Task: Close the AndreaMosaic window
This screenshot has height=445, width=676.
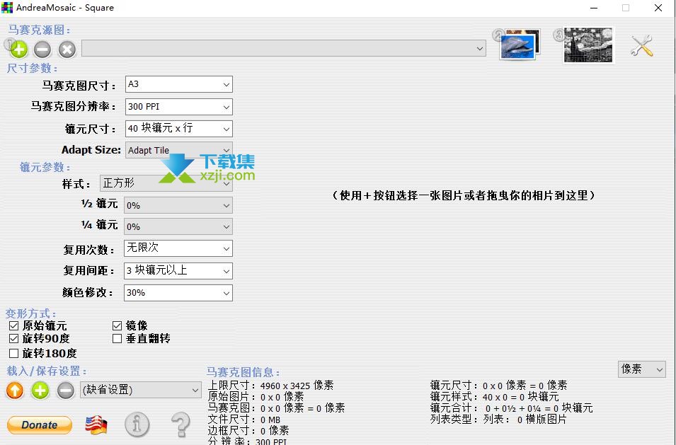Action: coord(658,8)
